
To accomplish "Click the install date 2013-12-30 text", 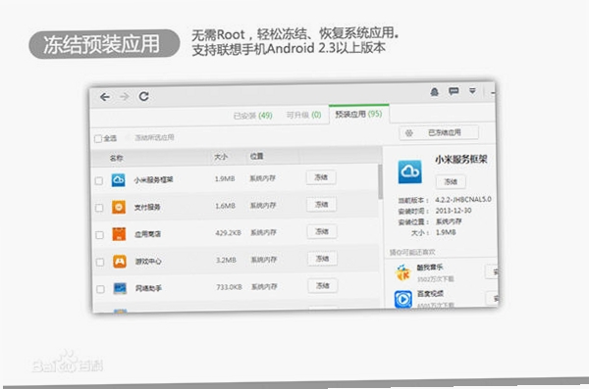I will point(454,211).
